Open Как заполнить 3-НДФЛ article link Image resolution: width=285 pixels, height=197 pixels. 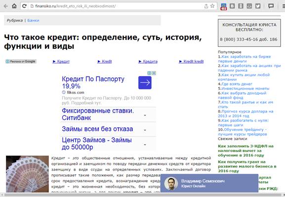(245, 151)
